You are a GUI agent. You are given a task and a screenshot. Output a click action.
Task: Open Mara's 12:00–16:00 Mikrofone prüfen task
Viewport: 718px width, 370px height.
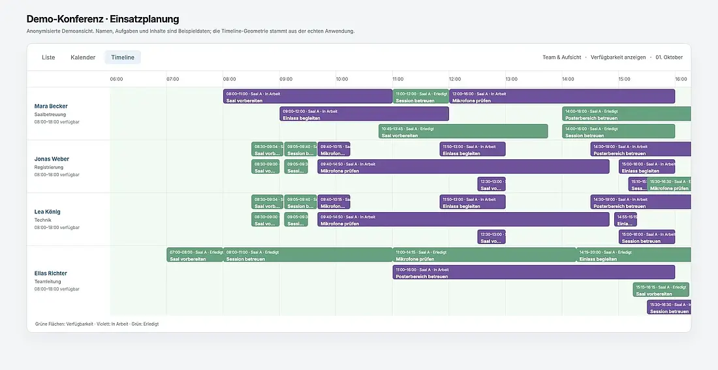pyautogui.click(x=562, y=97)
